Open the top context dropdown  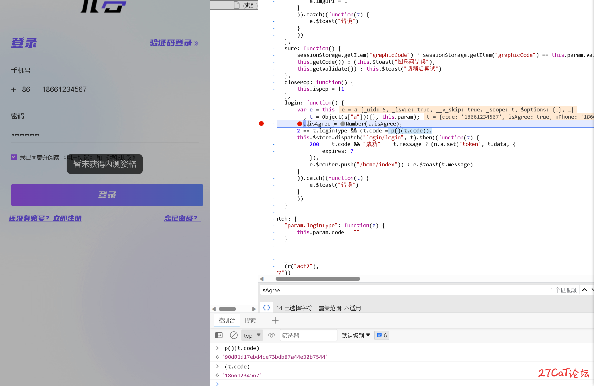tap(252, 335)
